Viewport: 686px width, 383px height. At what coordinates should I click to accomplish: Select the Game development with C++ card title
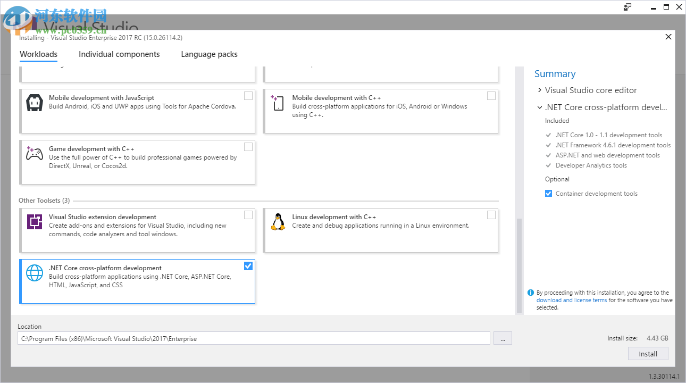point(92,149)
